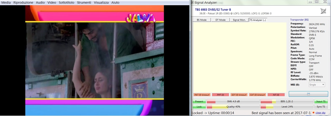Select the TS Analyzer tab
This screenshot has height=116, width=331.
[258, 20]
